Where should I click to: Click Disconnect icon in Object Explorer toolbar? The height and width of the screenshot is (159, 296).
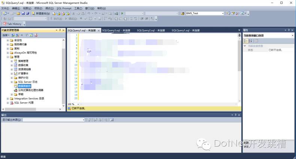click(x=17, y=35)
